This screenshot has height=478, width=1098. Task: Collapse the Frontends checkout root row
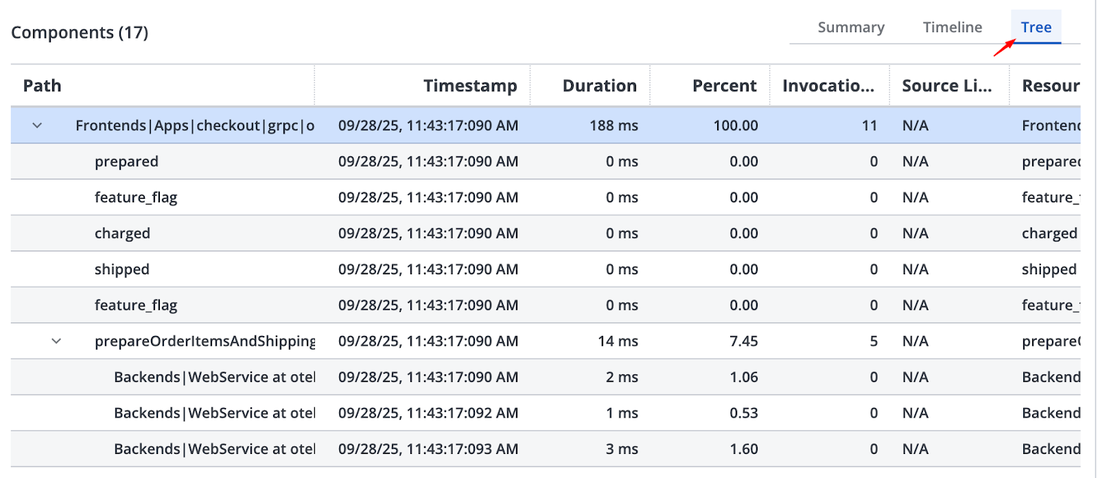pos(38,126)
